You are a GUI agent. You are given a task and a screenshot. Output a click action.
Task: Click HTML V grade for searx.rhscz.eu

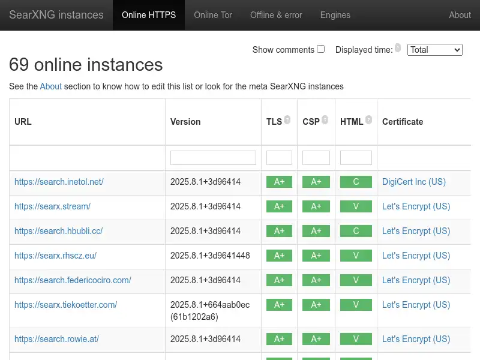[356, 256]
